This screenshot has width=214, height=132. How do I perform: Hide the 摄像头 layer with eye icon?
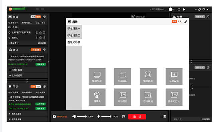tap(37, 37)
